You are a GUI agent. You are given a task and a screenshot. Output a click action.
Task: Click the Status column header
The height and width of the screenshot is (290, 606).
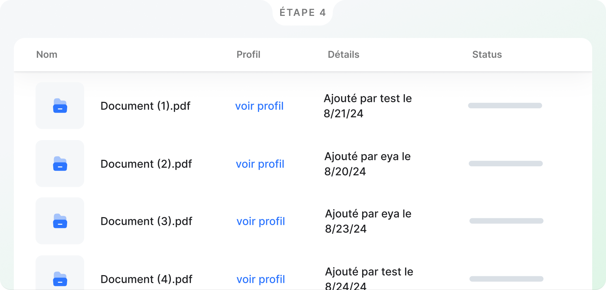487,55
